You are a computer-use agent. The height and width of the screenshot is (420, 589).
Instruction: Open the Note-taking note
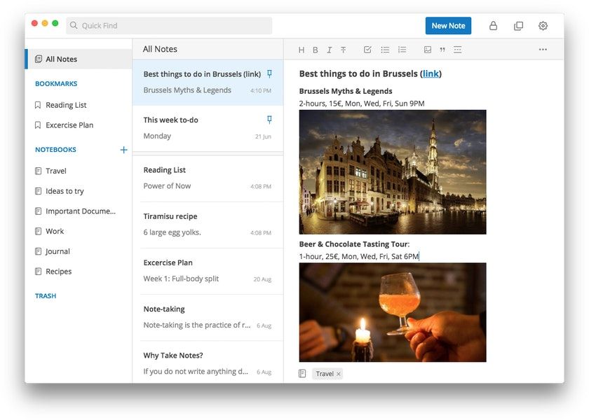[x=208, y=318]
